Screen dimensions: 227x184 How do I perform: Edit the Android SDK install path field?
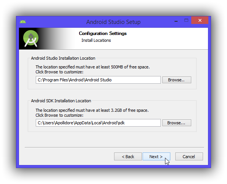point(98,123)
